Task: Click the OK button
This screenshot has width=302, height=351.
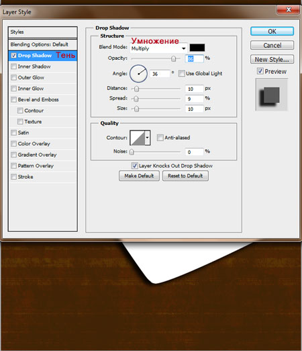Action: tap(272, 32)
